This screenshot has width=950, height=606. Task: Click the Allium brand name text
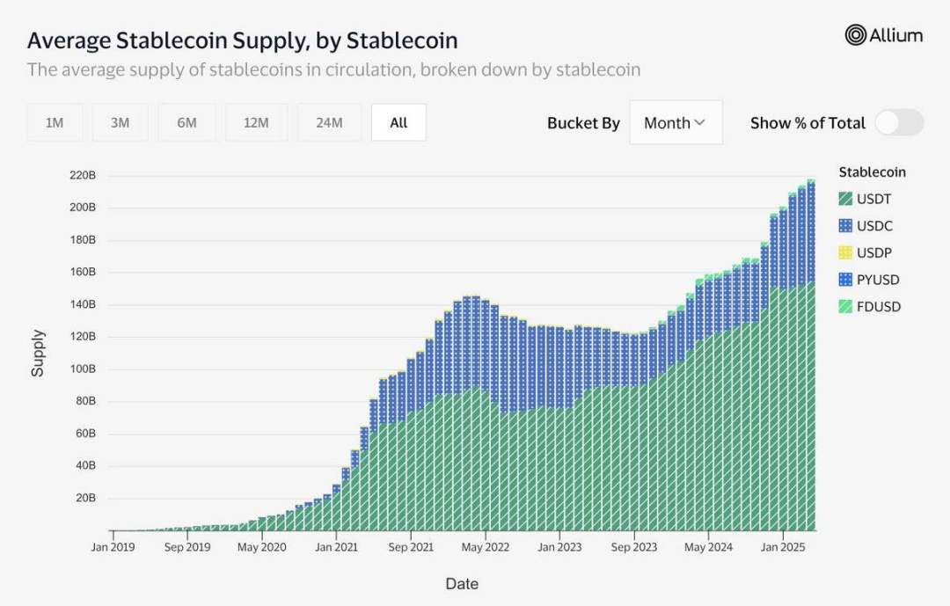[896, 35]
